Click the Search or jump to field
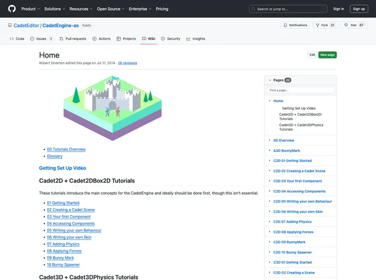Viewport: 376px width, 280px height. [288, 9]
